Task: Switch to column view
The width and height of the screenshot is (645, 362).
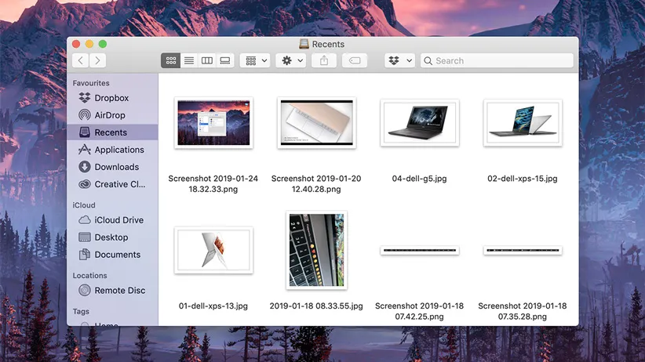Action: 207,60
